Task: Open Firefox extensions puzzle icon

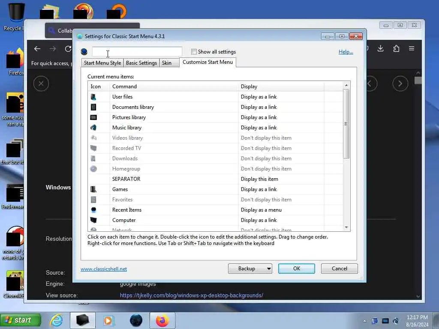Action: (396, 49)
